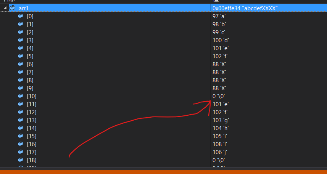This screenshot has width=327, height=174.
Task: Select array index [3] row
Action: 163,40
